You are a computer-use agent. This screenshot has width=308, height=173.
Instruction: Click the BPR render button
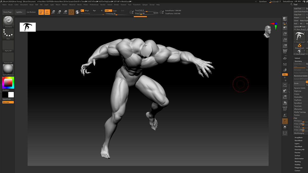(x=285, y=19)
